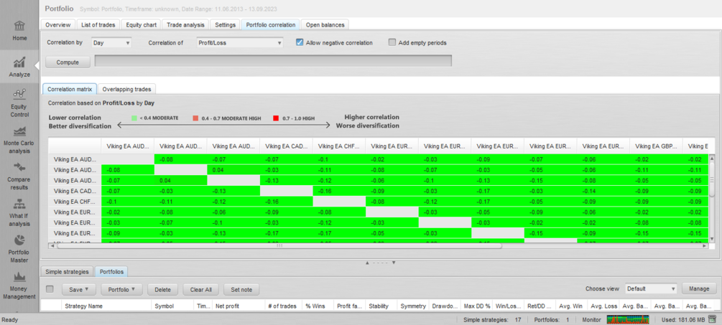The height and width of the screenshot is (325, 722).
Task: Open Money Management section
Action: click(x=20, y=286)
